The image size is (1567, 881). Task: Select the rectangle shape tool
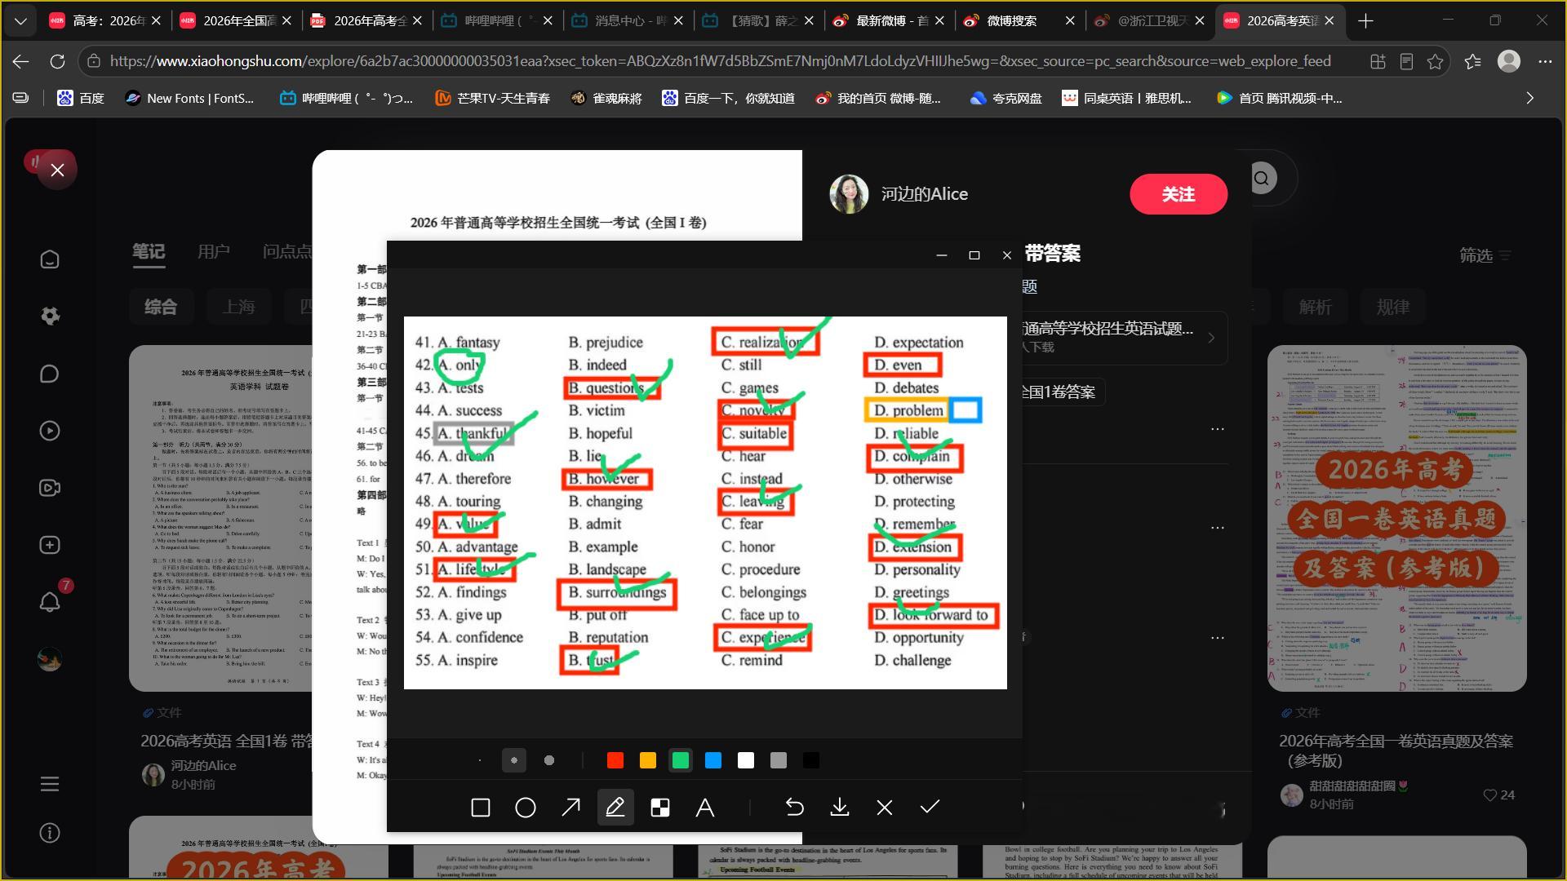click(481, 808)
